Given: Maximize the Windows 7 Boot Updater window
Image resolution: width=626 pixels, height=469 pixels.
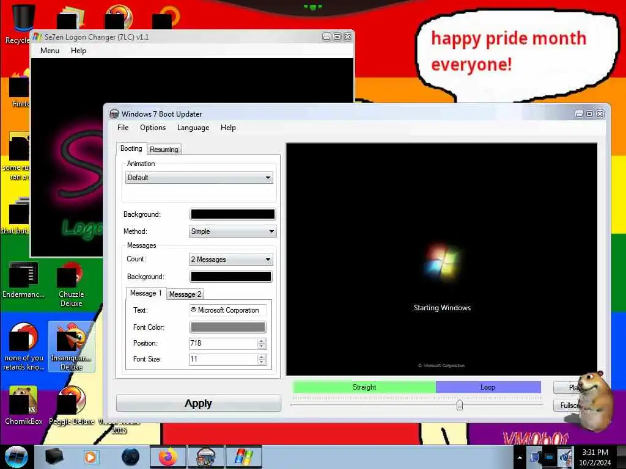Looking at the screenshot, I should coord(589,114).
